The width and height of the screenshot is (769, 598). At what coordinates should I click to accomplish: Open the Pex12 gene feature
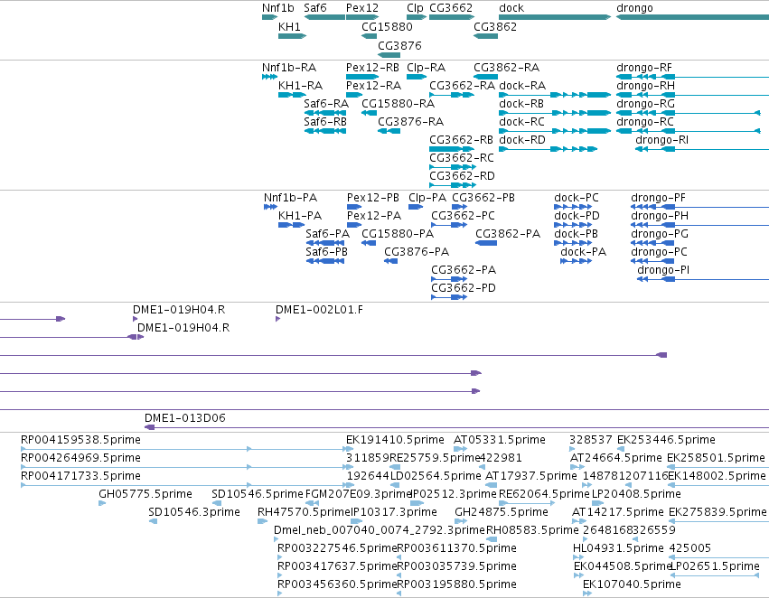pyautogui.click(x=362, y=17)
